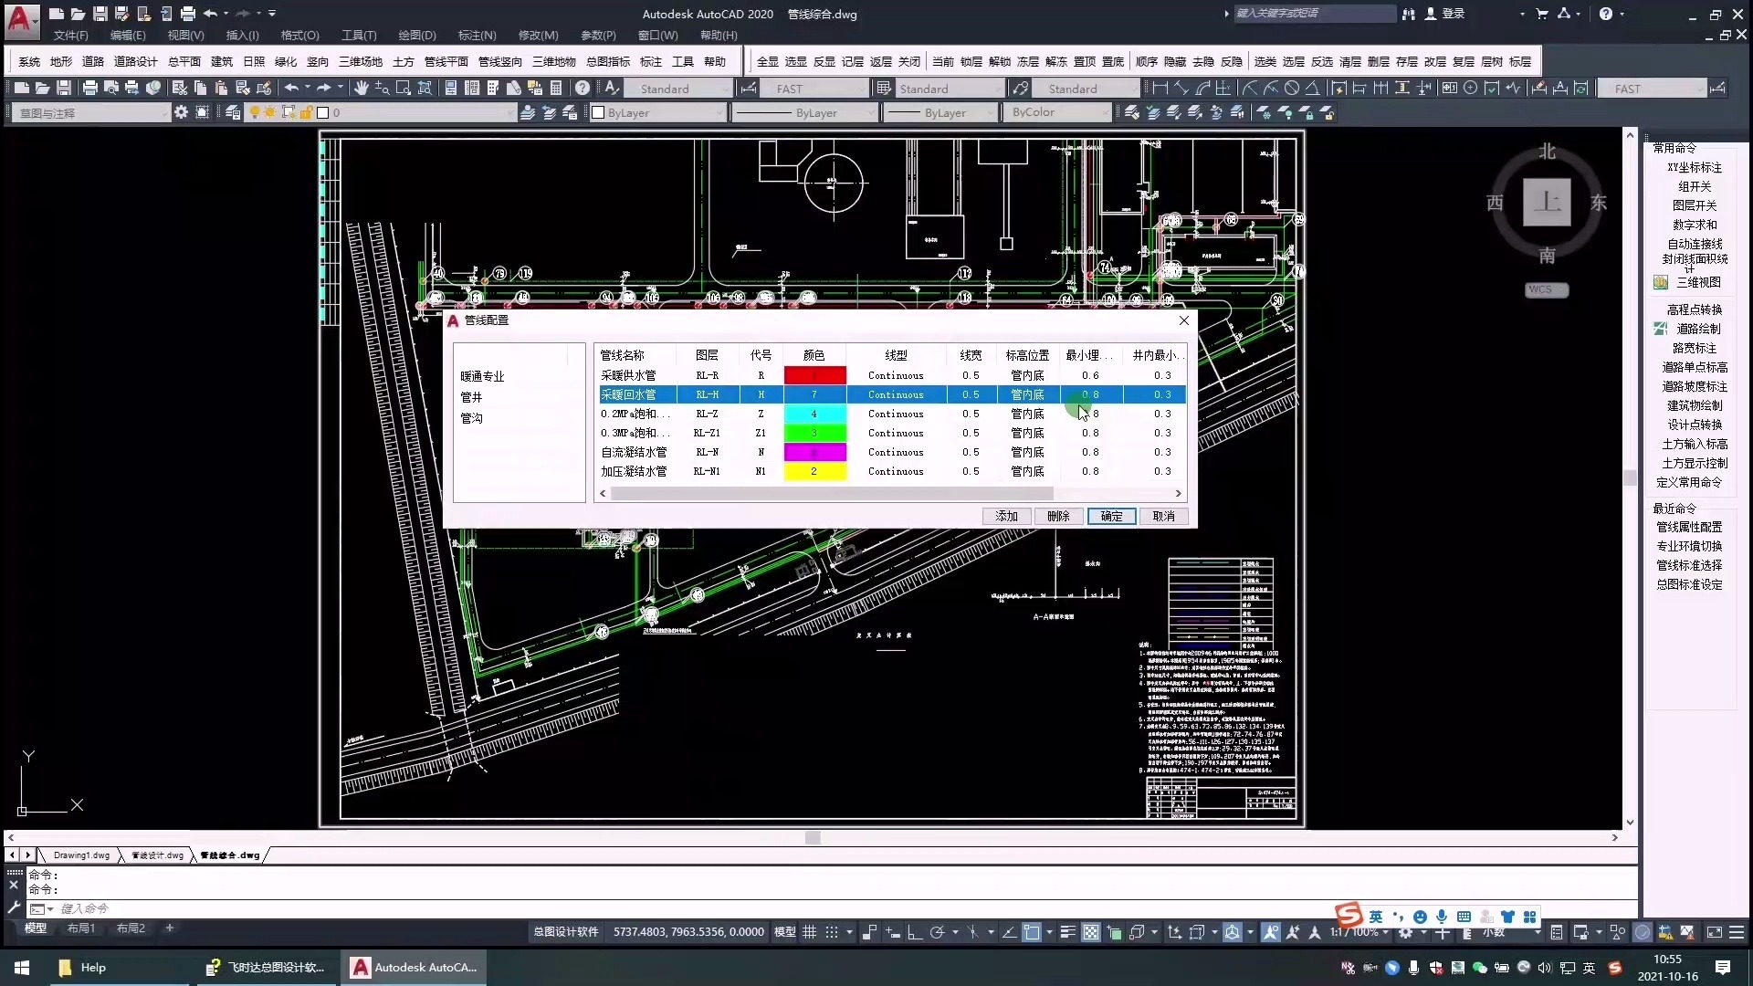The height and width of the screenshot is (986, 1753).
Task: Click the 添加 button in dialog
Action: [x=1006, y=516]
